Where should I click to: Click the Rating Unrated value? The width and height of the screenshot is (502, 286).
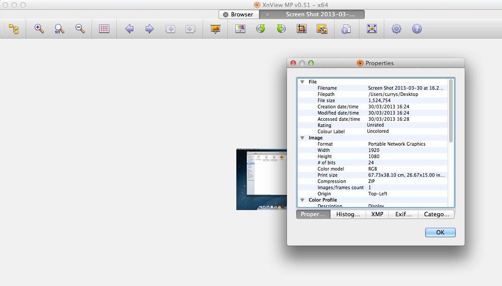tap(375, 125)
